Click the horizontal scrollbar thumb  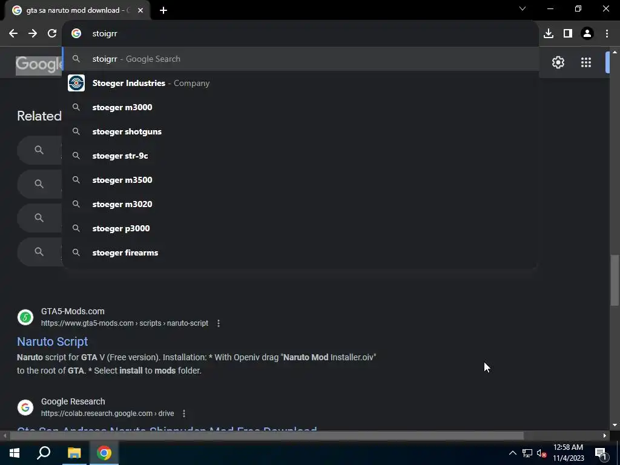pos(267,436)
